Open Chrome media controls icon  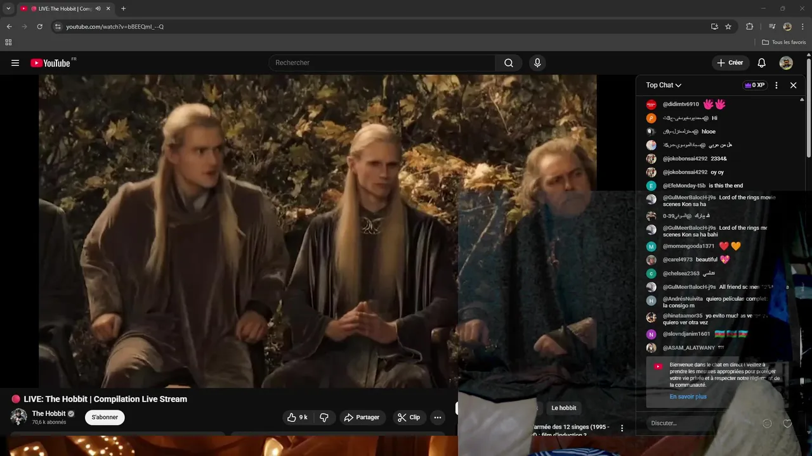coord(772,27)
